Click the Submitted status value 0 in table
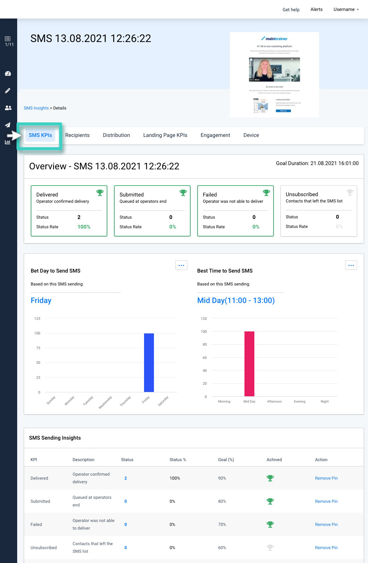 126,501
